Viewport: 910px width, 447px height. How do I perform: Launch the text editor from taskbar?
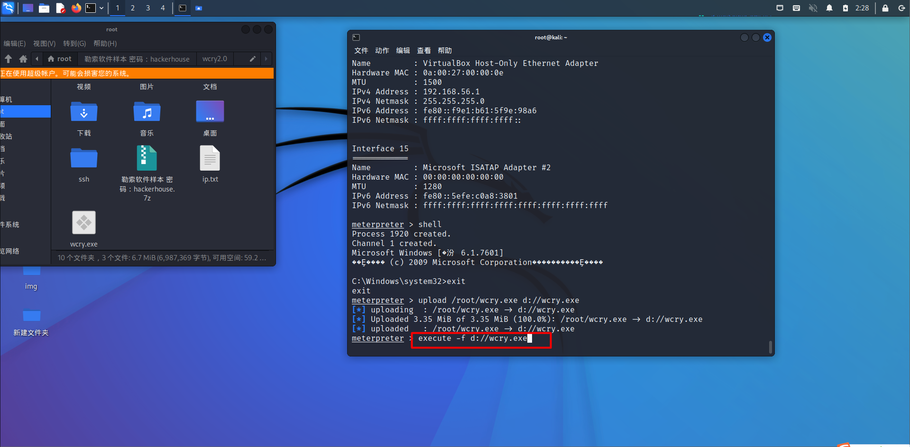click(60, 8)
